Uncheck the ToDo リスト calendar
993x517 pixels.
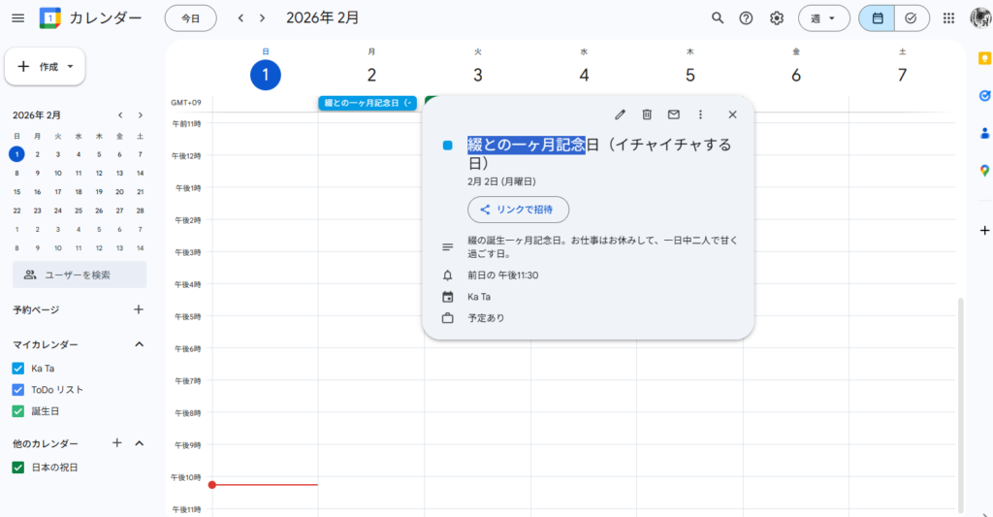(x=17, y=390)
